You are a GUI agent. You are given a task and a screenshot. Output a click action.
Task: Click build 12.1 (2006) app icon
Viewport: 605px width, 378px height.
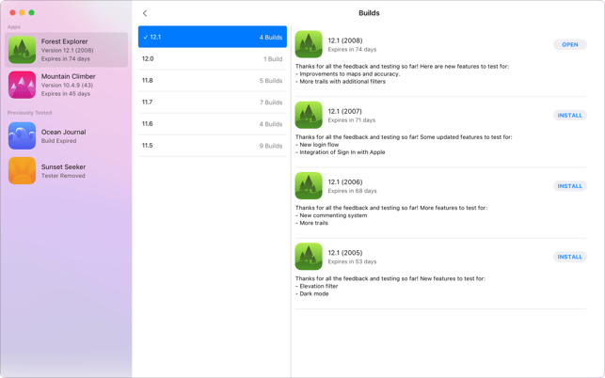click(309, 185)
